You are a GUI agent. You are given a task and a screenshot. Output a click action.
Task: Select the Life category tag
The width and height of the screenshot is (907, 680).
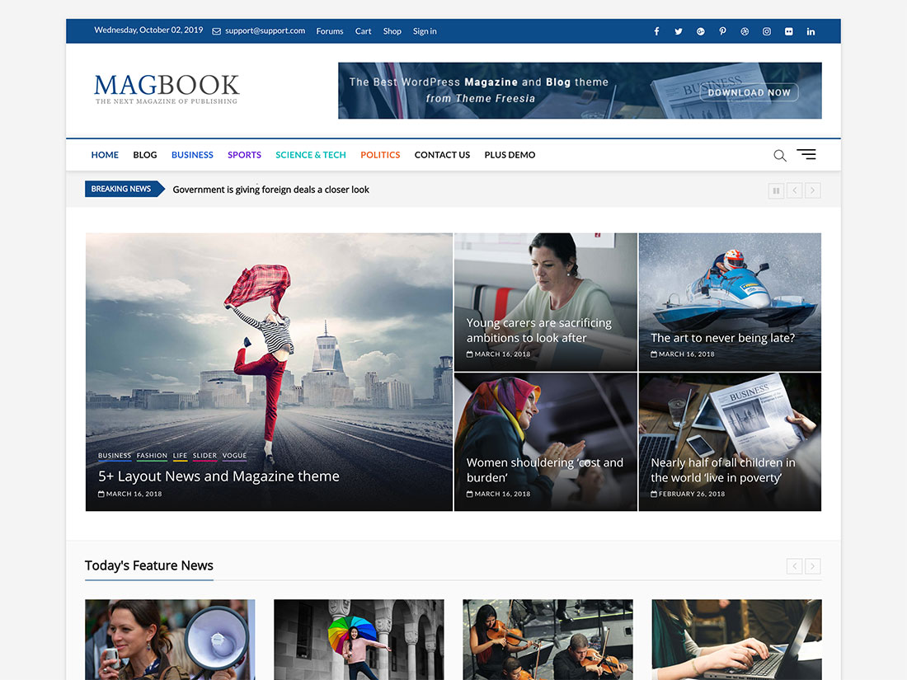tap(180, 456)
